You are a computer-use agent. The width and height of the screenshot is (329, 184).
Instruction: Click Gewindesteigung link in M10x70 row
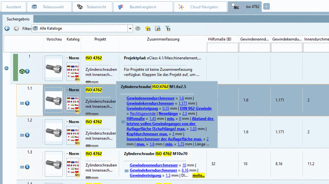click(x=145, y=175)
